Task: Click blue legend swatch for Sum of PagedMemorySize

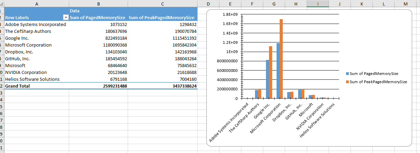Action: [347, 74]
